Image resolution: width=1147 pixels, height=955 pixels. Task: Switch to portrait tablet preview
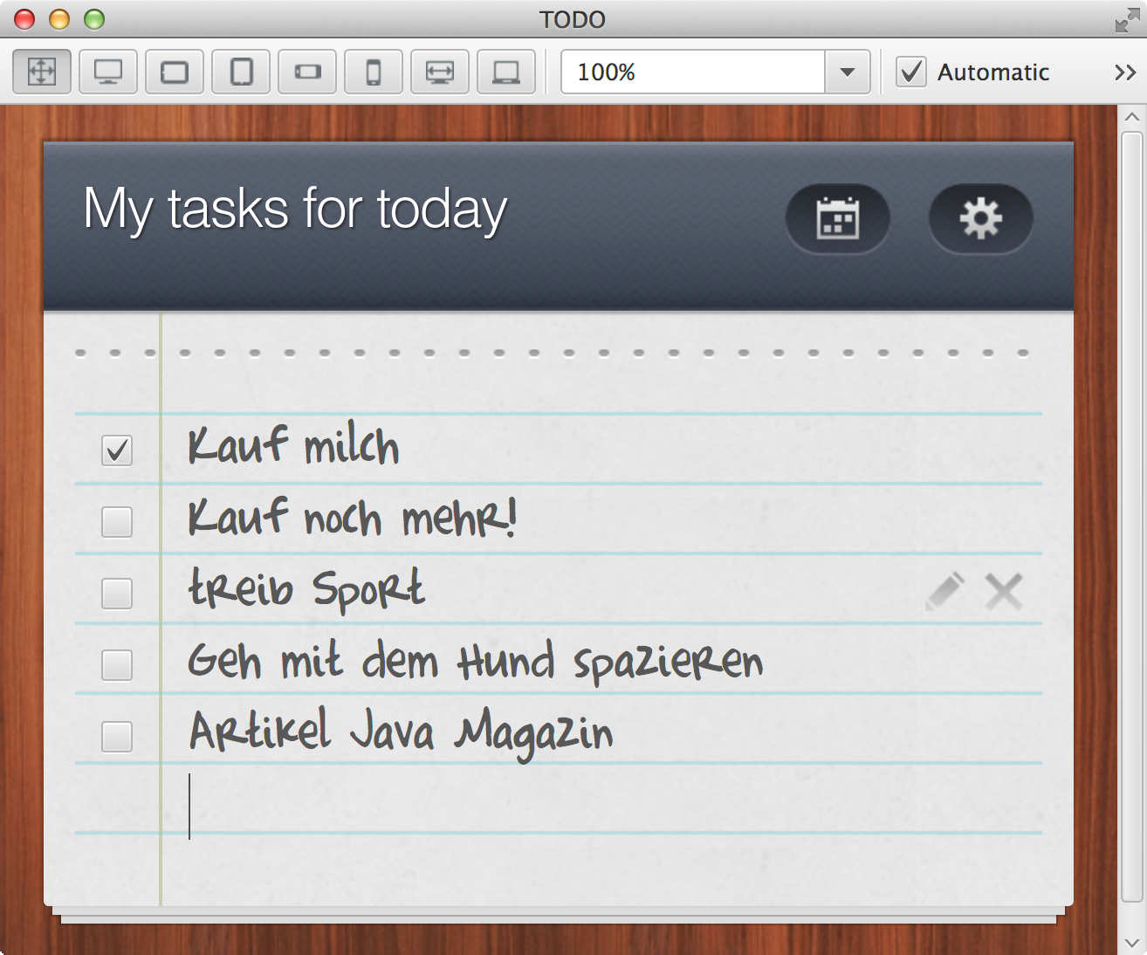tap(241, 72)
